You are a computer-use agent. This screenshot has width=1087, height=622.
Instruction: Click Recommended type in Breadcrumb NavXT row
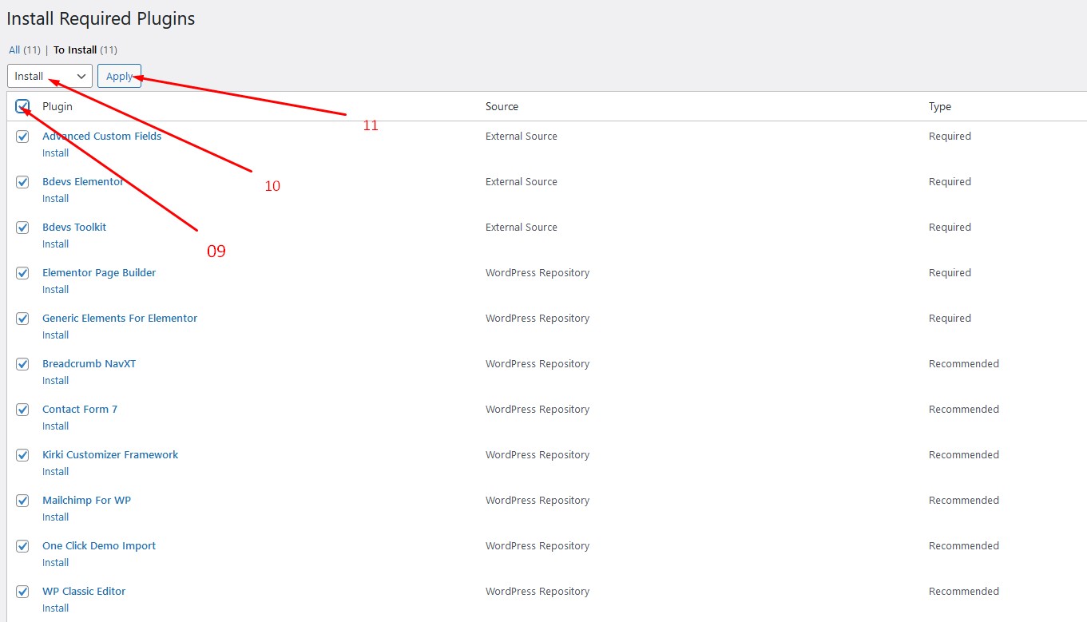[964, 363]
